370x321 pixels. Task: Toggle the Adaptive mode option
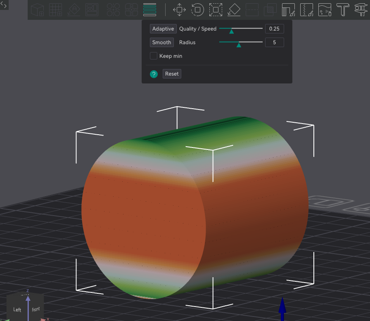163,29
